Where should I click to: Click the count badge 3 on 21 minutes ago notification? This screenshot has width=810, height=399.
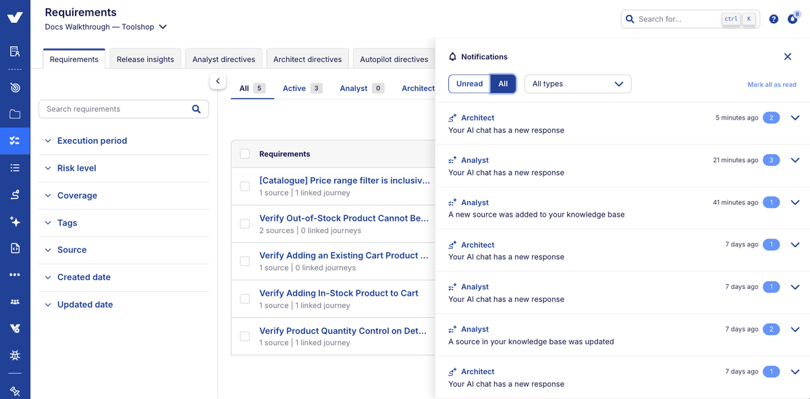pos(772,160)
